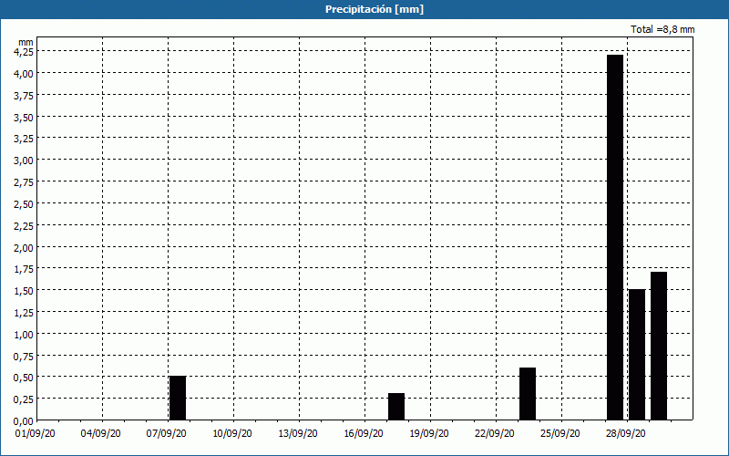Click the 19/09/20 date label
The height and width of the screenshot is (456, 729).
coord(429,434)
